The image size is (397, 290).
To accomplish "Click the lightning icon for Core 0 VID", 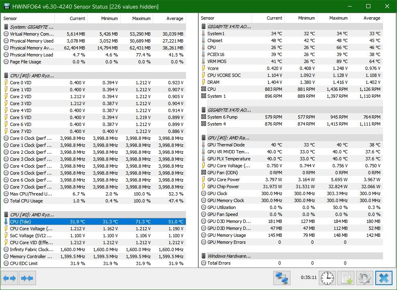I will [x=6, y=83].
